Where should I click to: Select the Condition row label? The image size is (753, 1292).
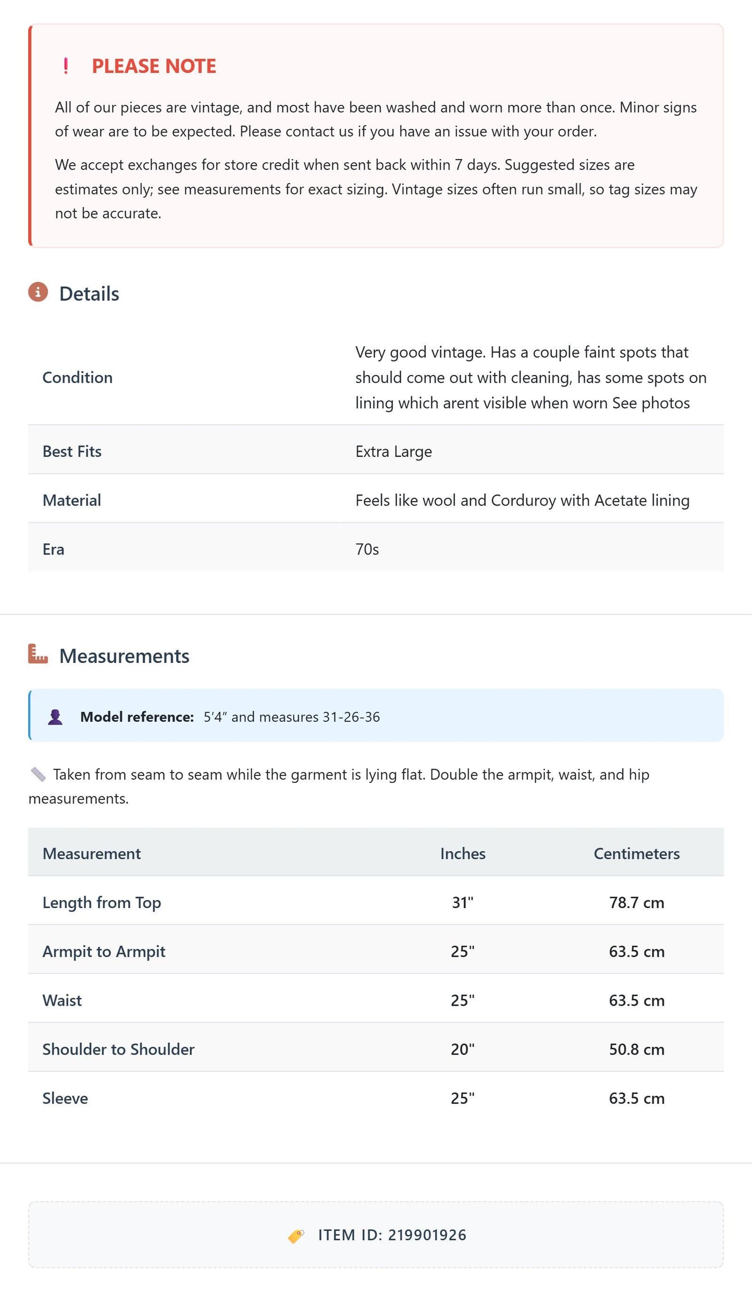78,378
